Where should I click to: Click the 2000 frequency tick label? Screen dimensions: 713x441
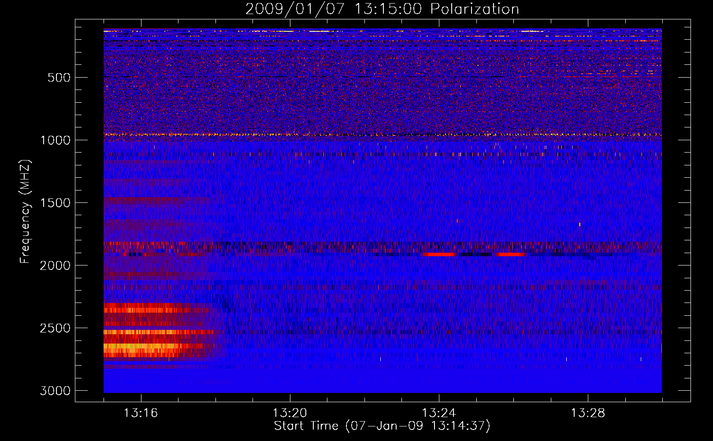(x=55, y=265)
